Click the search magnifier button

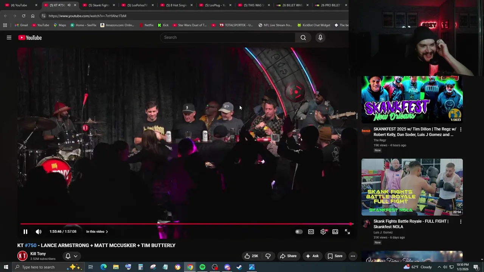pyautogui.click(x=303, y=37)
